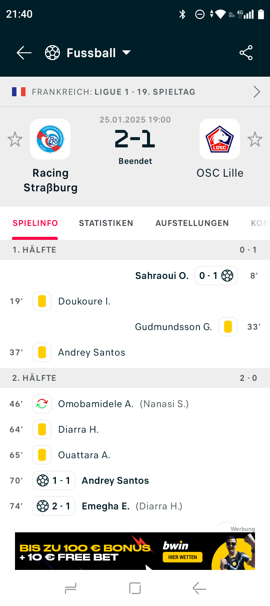
Task: Tap scorer Andrey Santos at 70'
Action: (115, 481)
